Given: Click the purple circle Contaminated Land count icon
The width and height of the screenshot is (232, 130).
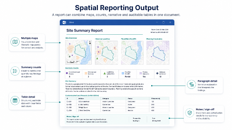Looking at the screenshot, I should 67,73.
